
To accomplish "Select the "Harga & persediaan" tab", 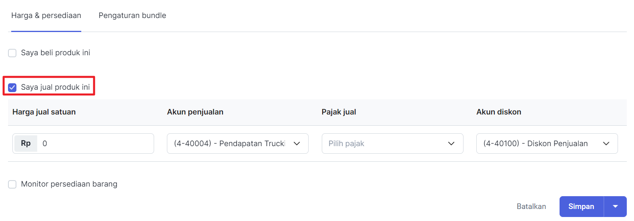I will tap(46, 16).
